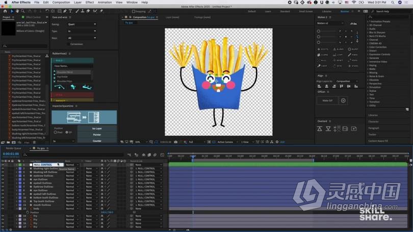Image resolution: width=413 pixels, height=232 pixels.
Task: Click the Make GIF button
Action: click(327, 100)
